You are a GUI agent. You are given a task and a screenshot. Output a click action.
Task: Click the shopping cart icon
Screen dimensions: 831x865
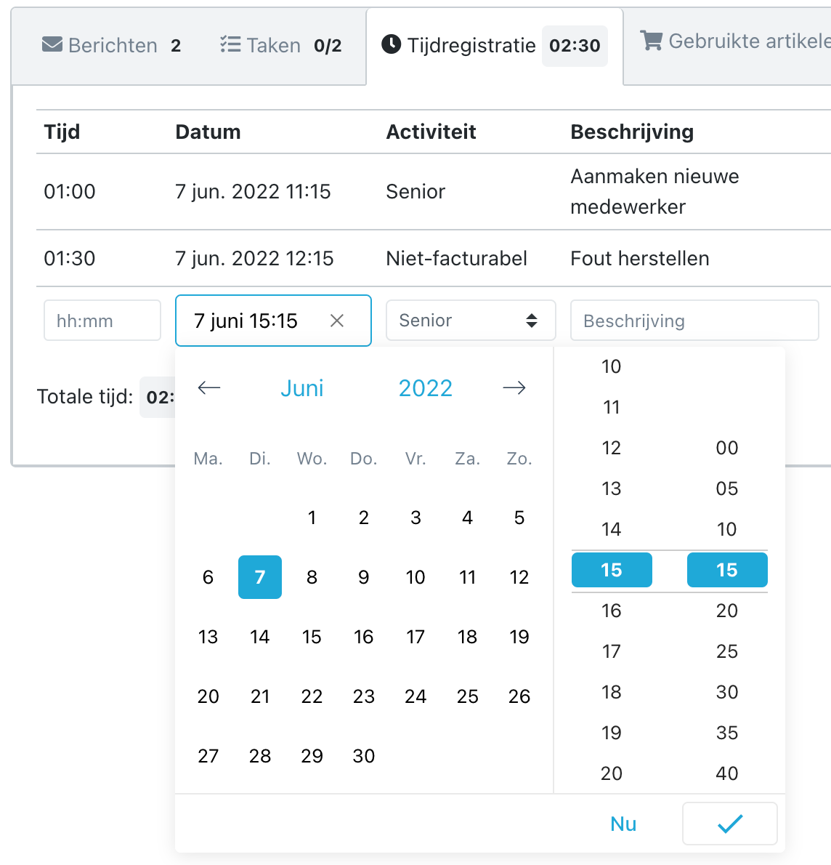click(x=652, y=40)
